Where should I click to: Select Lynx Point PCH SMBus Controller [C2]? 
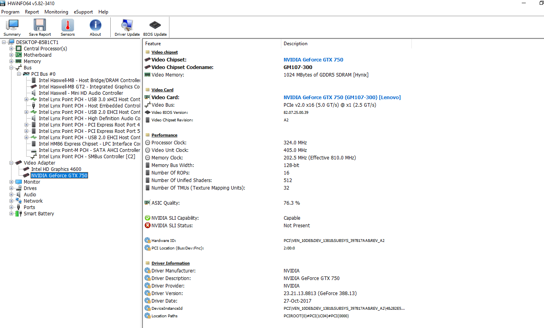pyautogui.click(x=87, y=156)
